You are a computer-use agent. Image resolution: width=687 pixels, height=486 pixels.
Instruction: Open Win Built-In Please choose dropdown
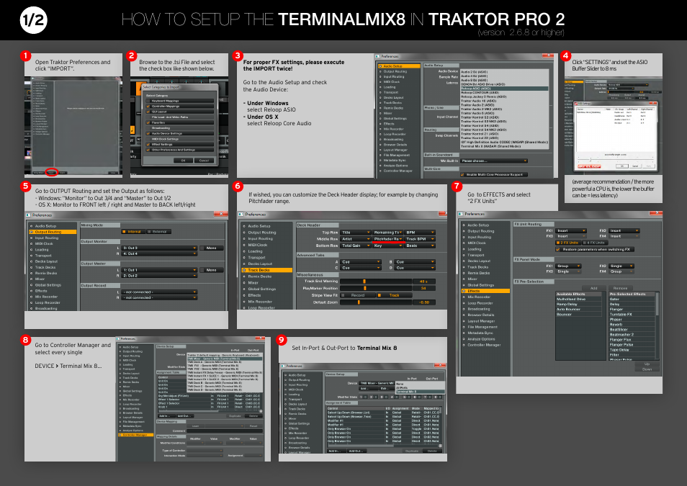[x=494, y=161]
